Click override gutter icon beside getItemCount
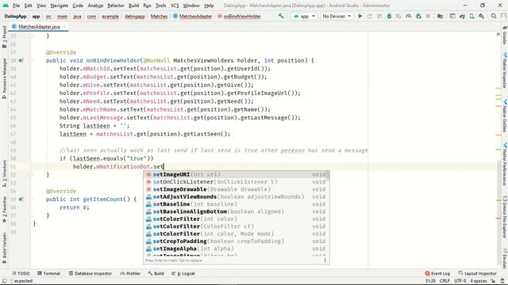The image size is (508, 285). (x=21, y=199)
